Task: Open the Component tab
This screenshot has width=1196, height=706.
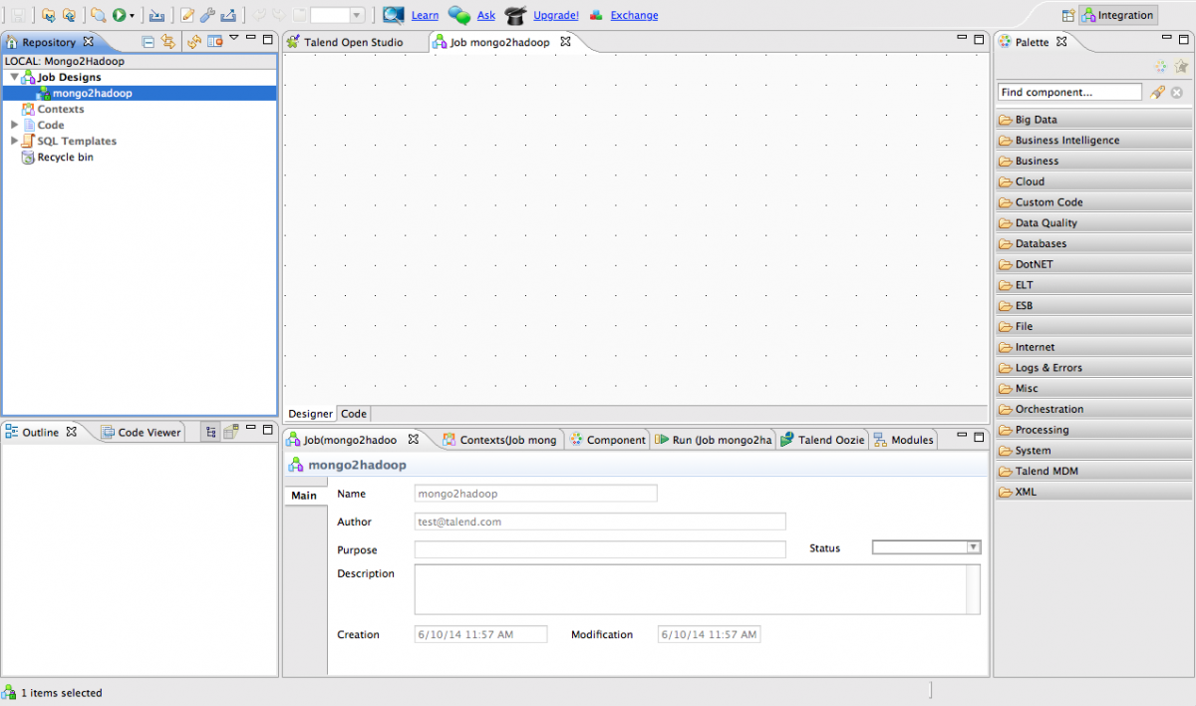Action: click(608, 440)
